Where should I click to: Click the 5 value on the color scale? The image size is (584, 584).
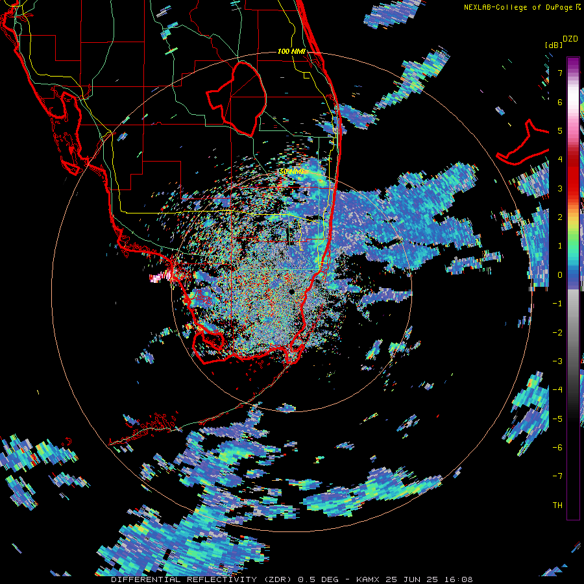click(560, 130)
